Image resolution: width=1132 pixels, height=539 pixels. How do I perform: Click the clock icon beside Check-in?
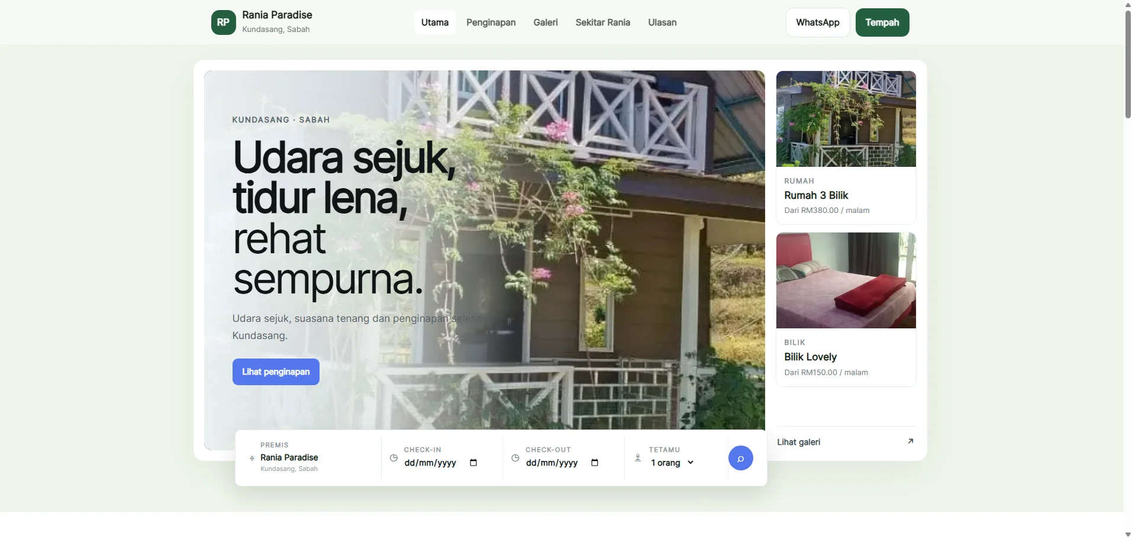pyautogui.click(x=394, y=458)
